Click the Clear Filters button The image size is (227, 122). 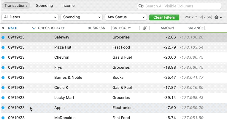(164, 17)
